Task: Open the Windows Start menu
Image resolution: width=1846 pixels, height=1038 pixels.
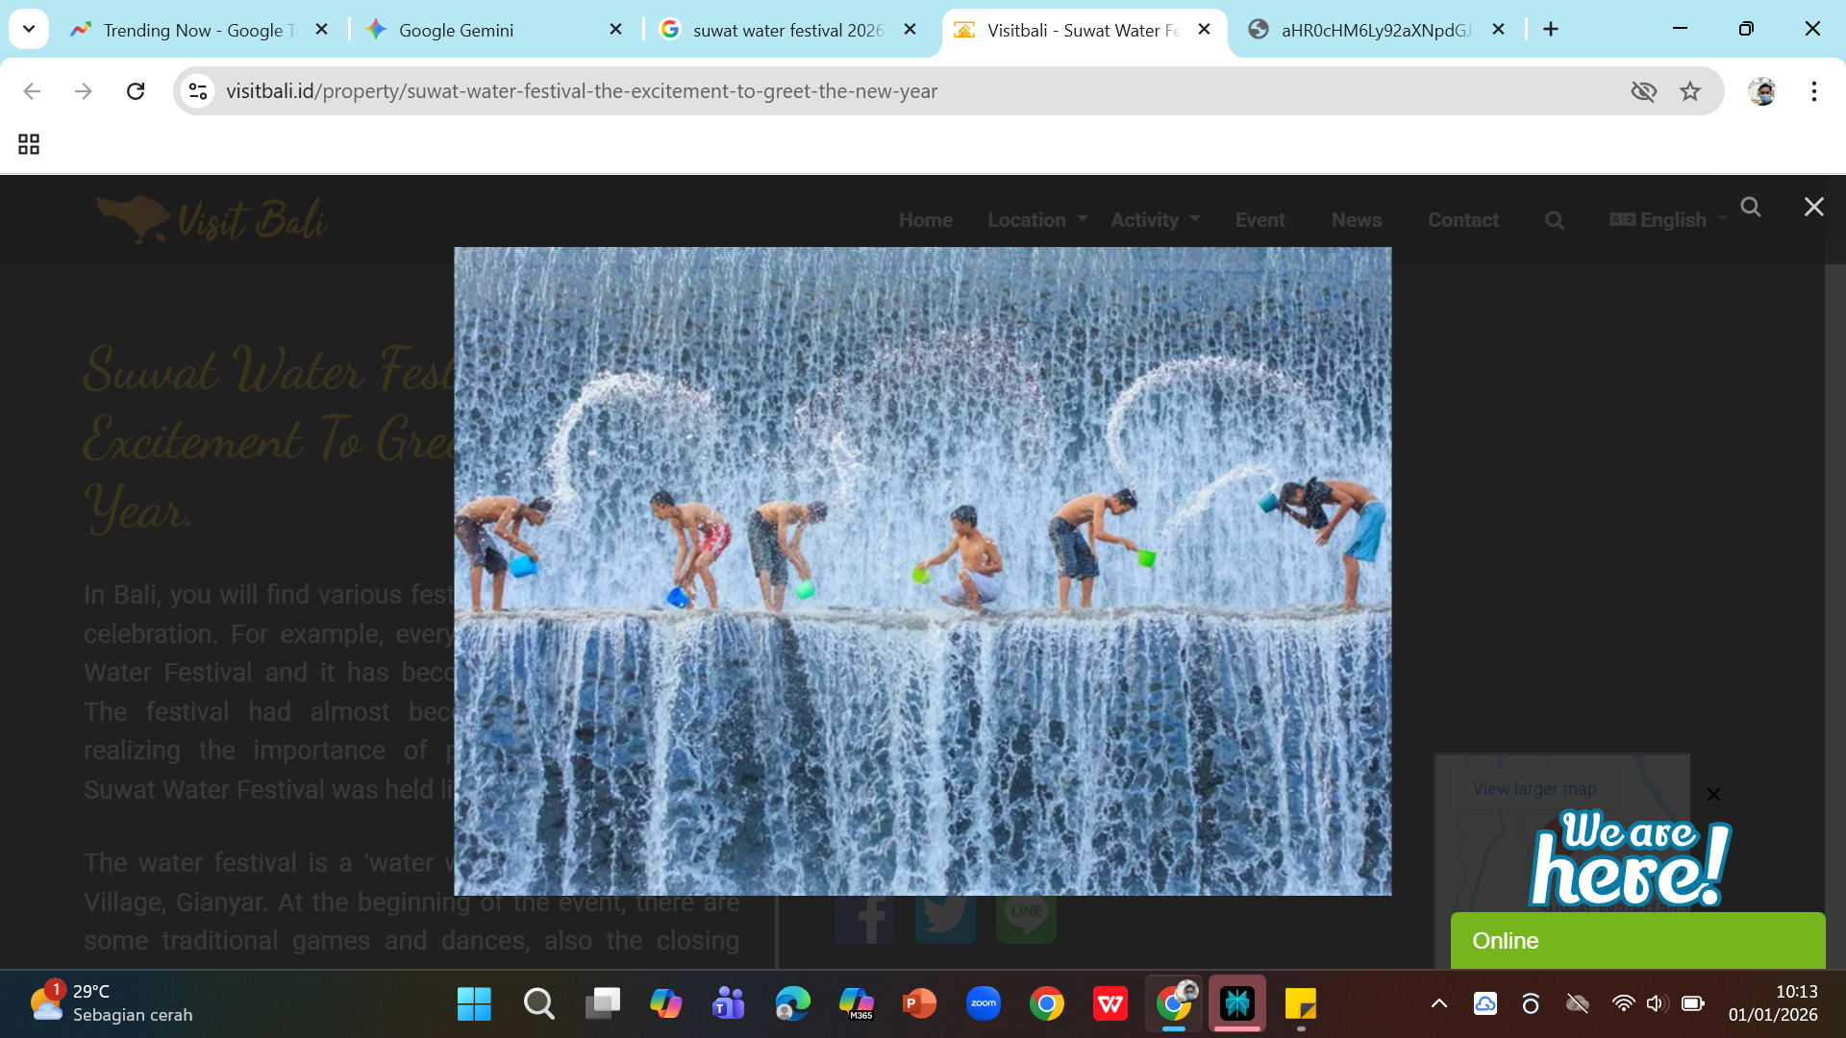Action: click(474, 1004)
